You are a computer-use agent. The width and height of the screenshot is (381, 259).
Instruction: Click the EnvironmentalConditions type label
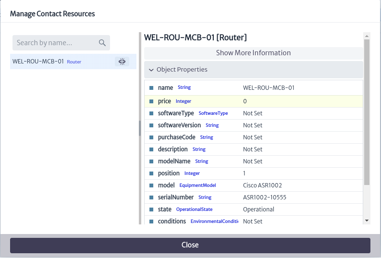[214, 222]
